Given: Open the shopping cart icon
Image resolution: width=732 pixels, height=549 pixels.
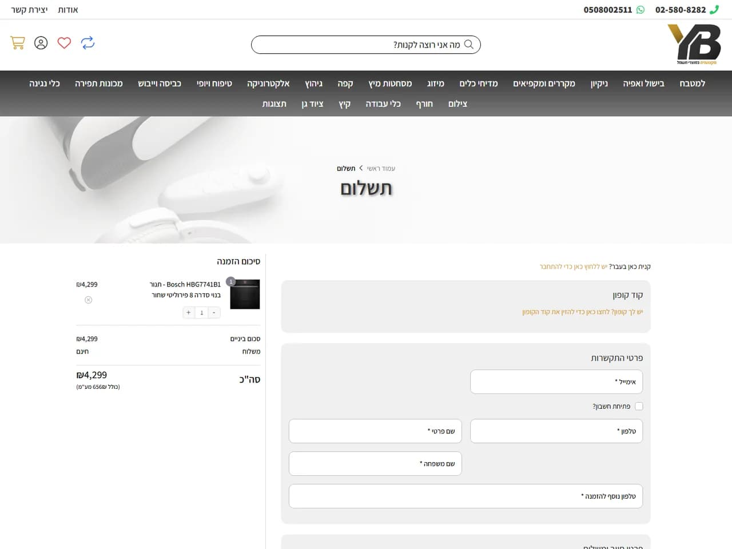Looking at the screenshot, I should (18, 43).
